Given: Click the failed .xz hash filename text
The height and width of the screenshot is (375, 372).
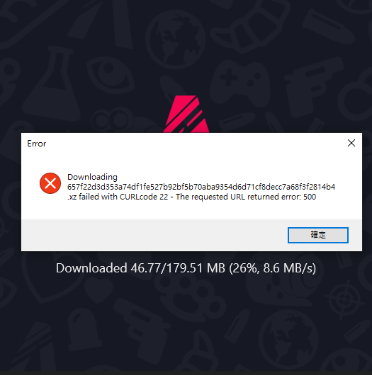Looking at the screenshot, I should click(x=201, y=187).
